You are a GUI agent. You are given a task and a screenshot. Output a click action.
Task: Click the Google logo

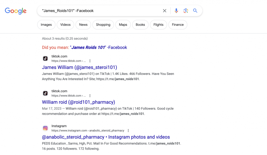tap(16, 11)
